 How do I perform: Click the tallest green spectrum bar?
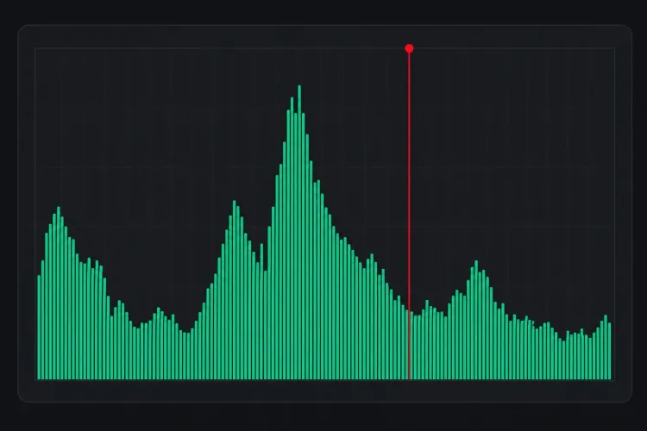tap(299, 232)
